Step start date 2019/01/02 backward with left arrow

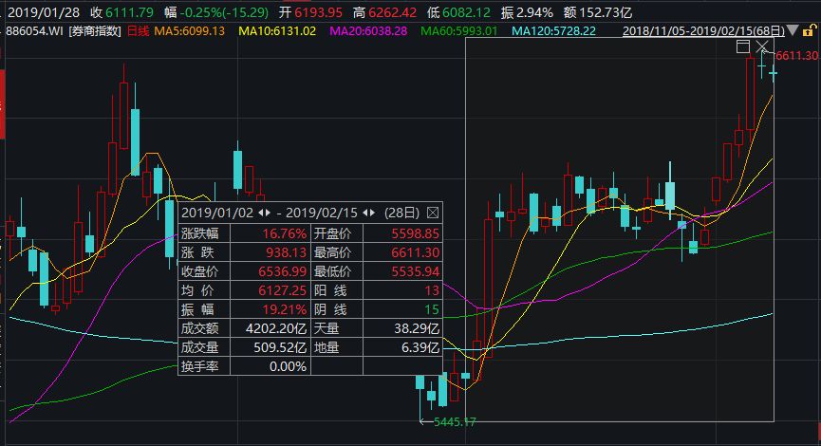pyautogui.click(x=261, y=213)
